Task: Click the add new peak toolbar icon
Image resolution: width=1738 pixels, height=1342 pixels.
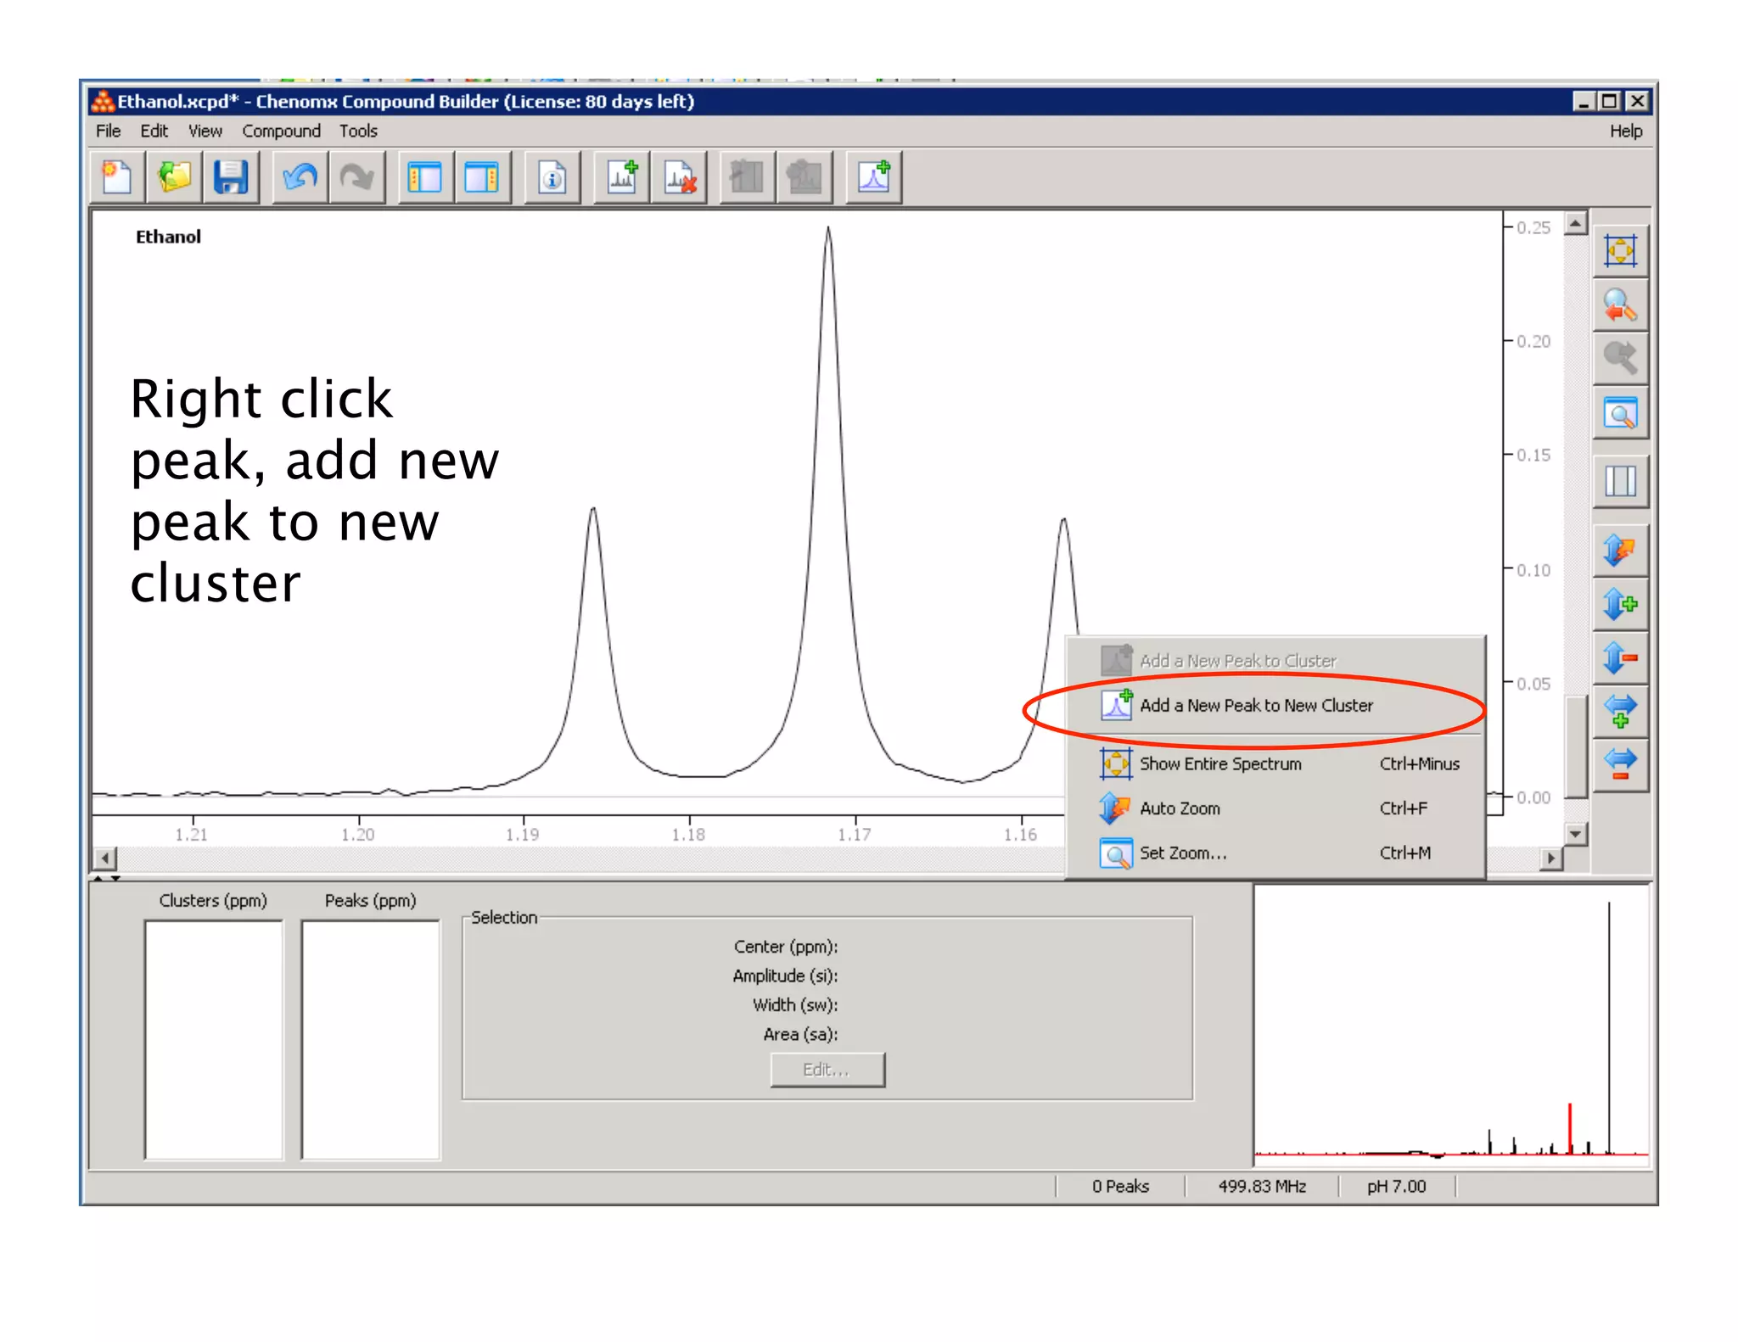Action: pos(874,177)
